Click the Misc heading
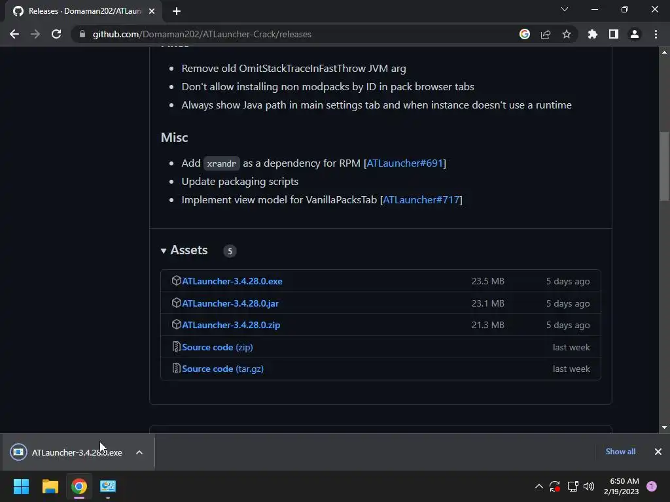This screenshot has width=670, height=502. tap(174, 137)
